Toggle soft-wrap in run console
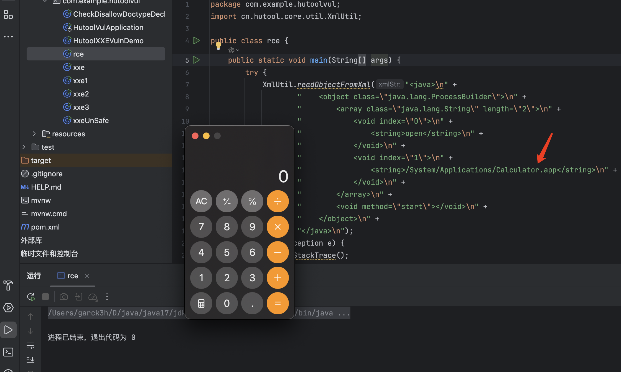 pyautogui.click(x=30, y=346)
